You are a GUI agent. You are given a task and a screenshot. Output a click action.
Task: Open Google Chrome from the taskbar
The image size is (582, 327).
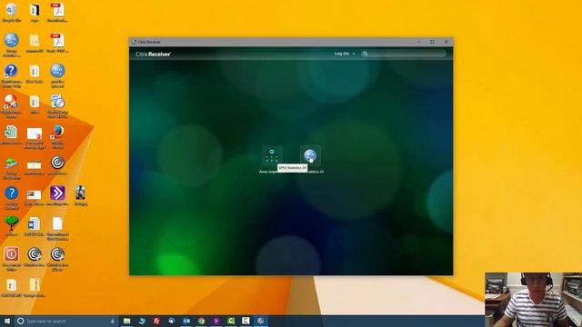201,321
